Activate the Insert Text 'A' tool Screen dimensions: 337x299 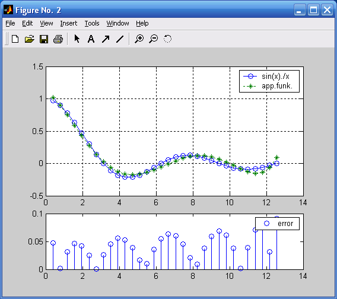pyautogui.click(x=91, y=39)
